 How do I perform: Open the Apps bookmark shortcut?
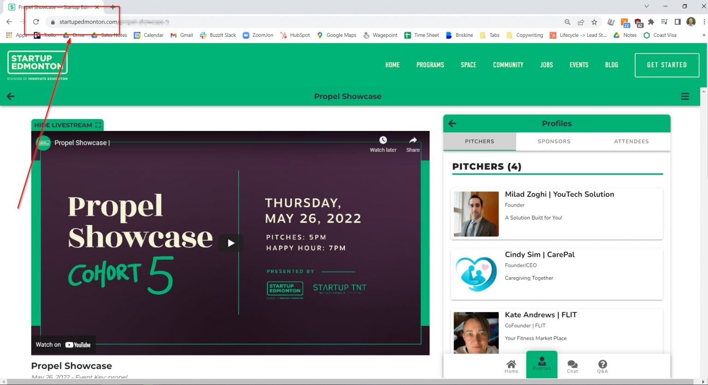coord(17,35)
